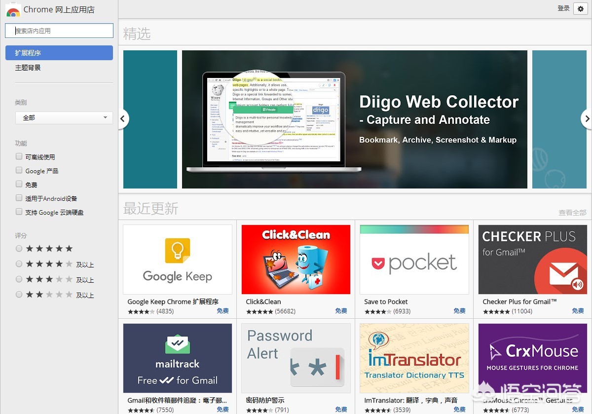Open the Click&Clean extension tile
Image resolution: width=592 pixels, height=414 pixels.
296,260
